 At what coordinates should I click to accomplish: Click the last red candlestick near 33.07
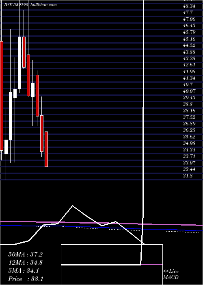click(46, 149)
